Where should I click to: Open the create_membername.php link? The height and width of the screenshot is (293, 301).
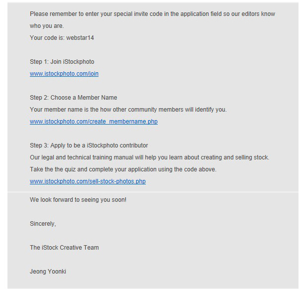(x=94, y=122)
